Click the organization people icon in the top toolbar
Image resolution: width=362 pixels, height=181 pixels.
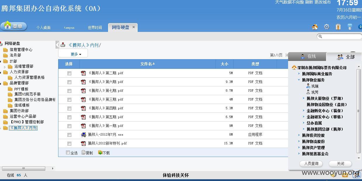315,27
